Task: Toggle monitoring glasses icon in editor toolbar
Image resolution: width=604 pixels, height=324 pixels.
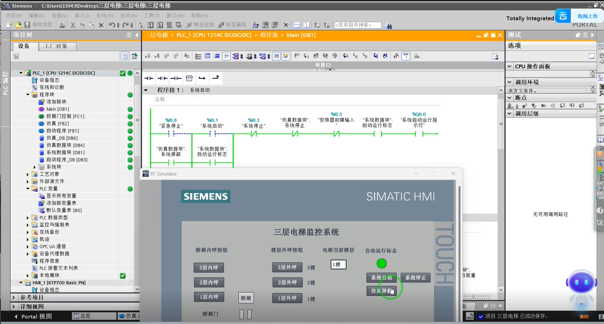Action: tap(406, 56)
